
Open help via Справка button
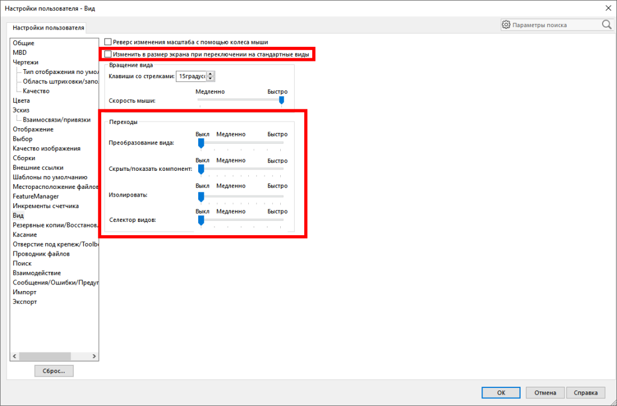click(586, 392)
